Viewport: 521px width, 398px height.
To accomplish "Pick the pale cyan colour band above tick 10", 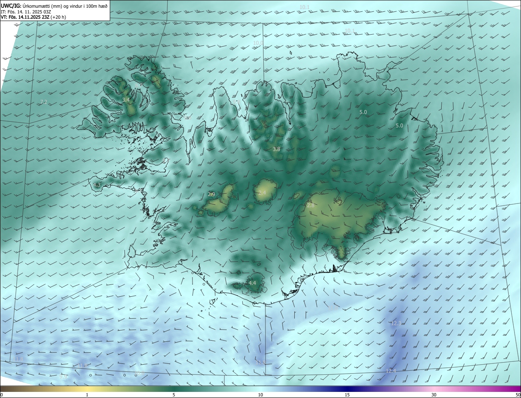I will coord(260,389).
